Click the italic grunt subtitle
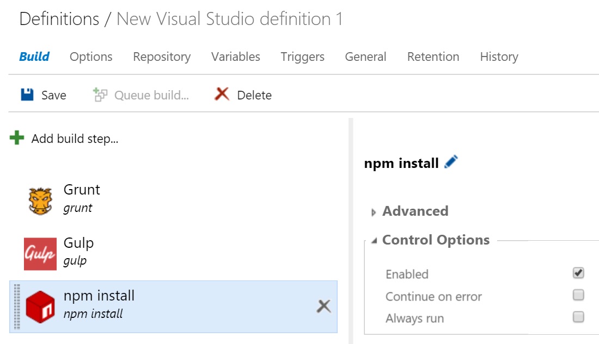599x344 pixels. [78, 208]
